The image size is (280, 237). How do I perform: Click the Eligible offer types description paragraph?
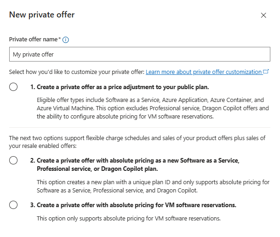(x=153, y=108)
